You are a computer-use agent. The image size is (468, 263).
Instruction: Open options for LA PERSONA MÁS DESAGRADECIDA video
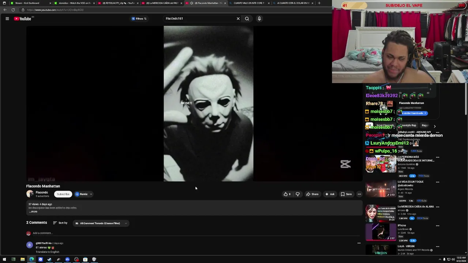(437, 157)
